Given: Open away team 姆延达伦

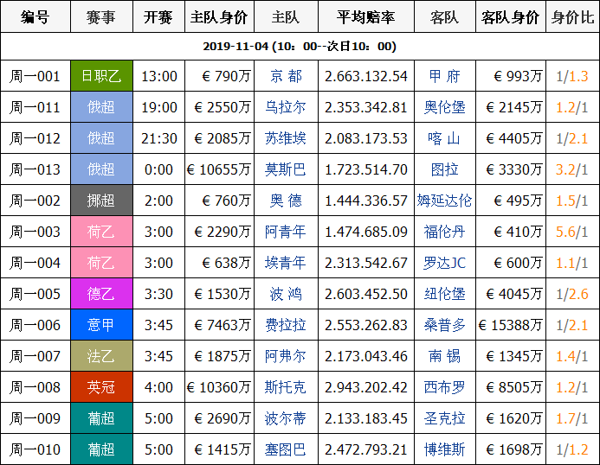Looking at the screenshot, I should click(x=444, y=201).
